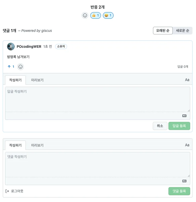Click Markdown icon in reply box
196x202 pixels.
pyautogui.click(x=184, y=116)
